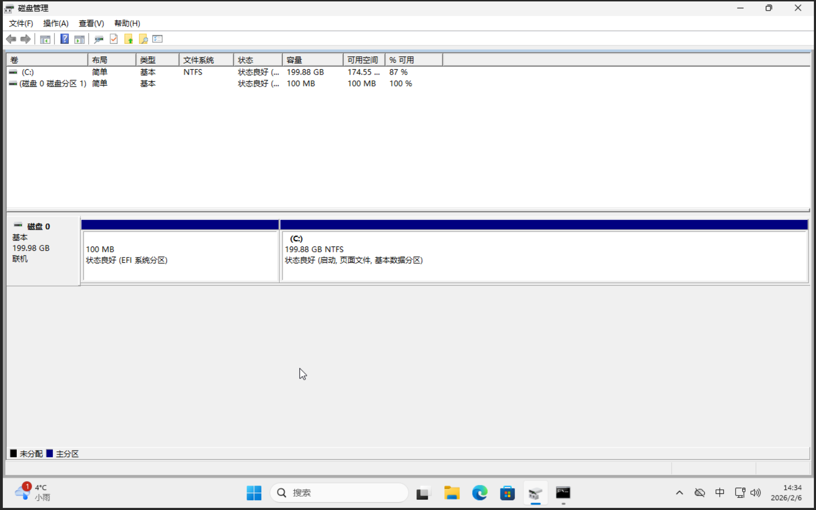Open Microsoft Edge from the taskbar
The height and width of the screenshot is (510, 816).
pyautogui.click(x=479, y=493)
